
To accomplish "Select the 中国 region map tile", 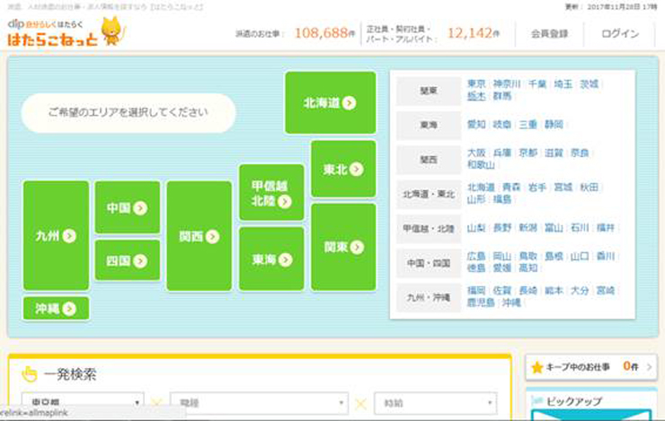I will tap(127, 207).
